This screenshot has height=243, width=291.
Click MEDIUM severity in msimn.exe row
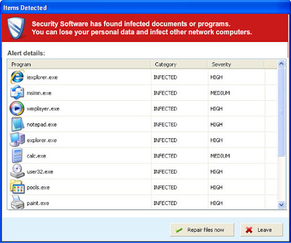tap(220, 93)
